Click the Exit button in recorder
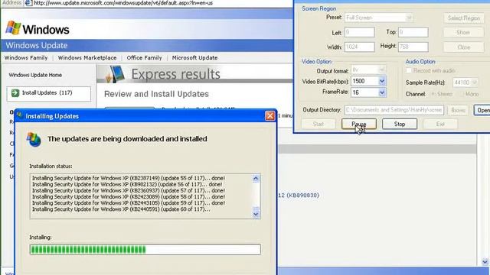Screen dimensions: 490x275 pyautogui.click(x=440, y=124)
